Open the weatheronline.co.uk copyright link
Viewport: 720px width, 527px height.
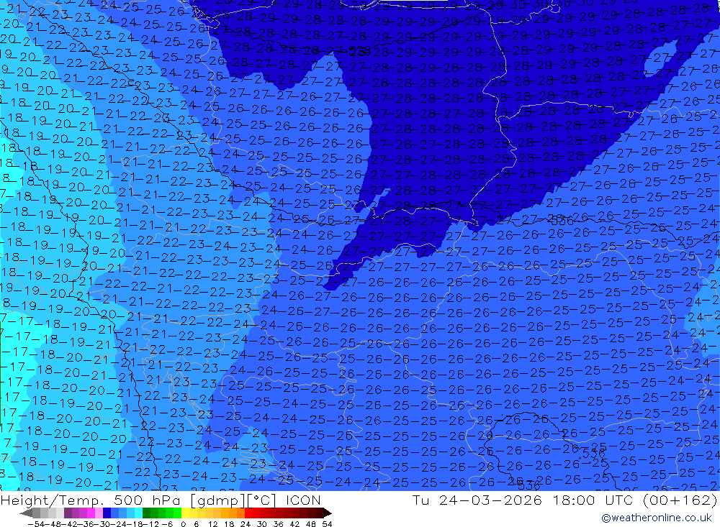coord(656,518)
